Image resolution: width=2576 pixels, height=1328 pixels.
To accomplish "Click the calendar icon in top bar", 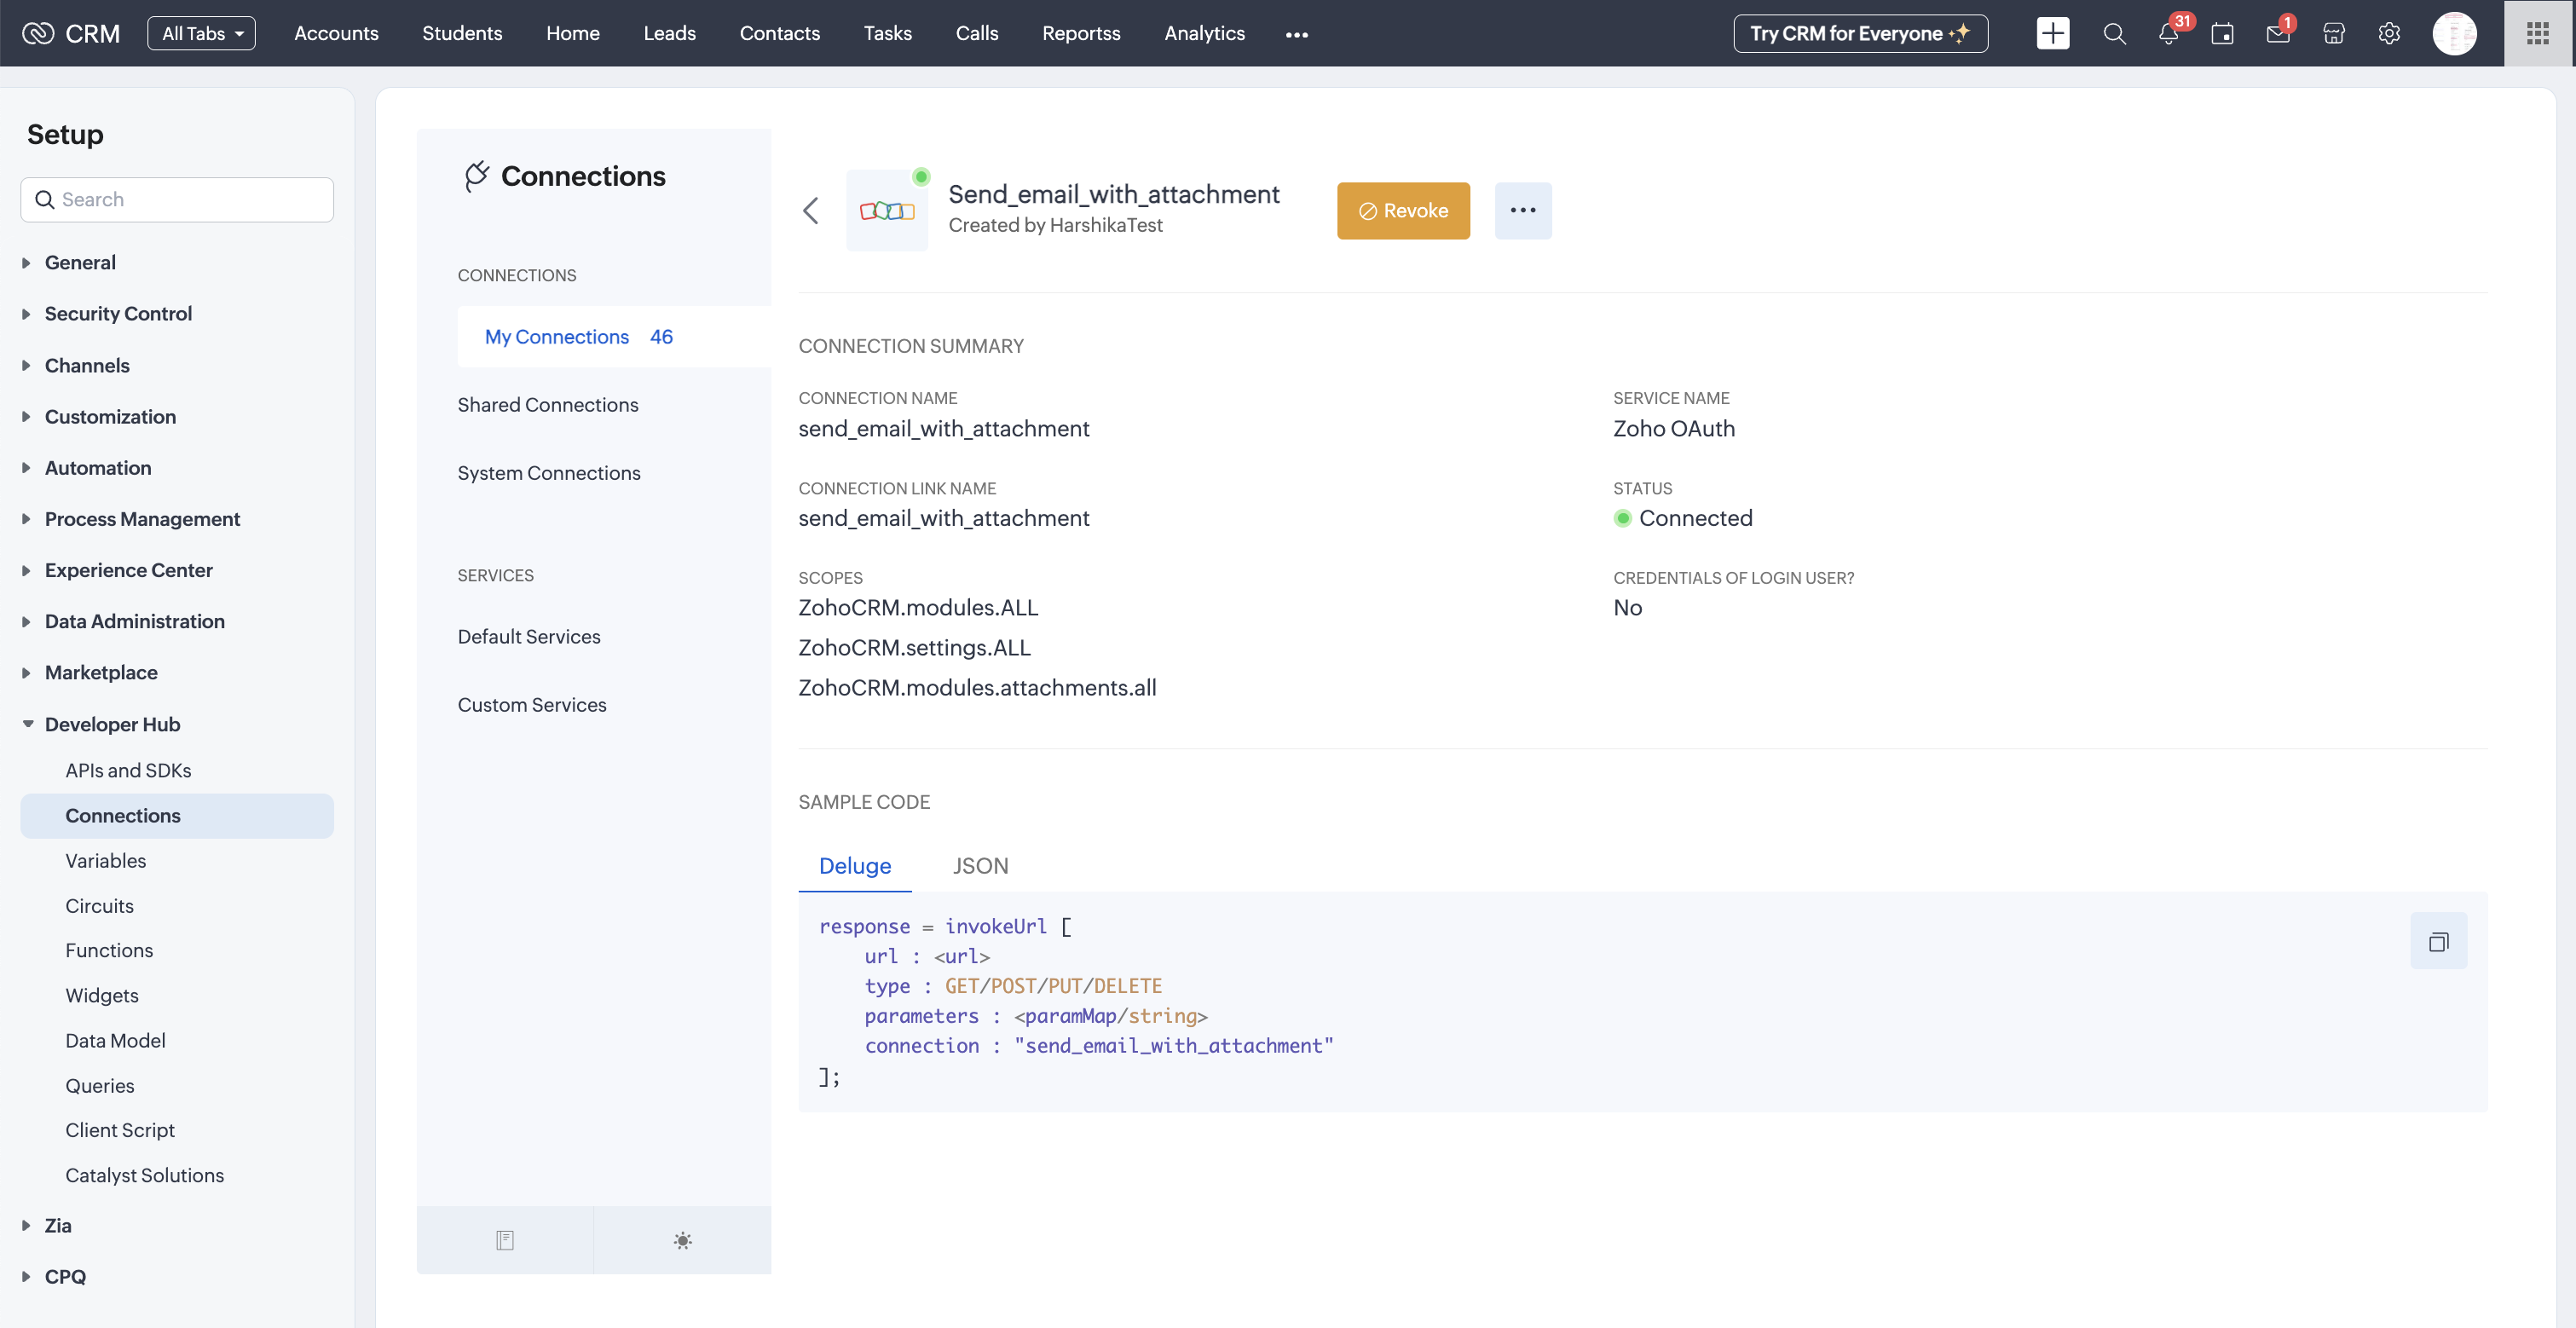I will point(2222,34).
